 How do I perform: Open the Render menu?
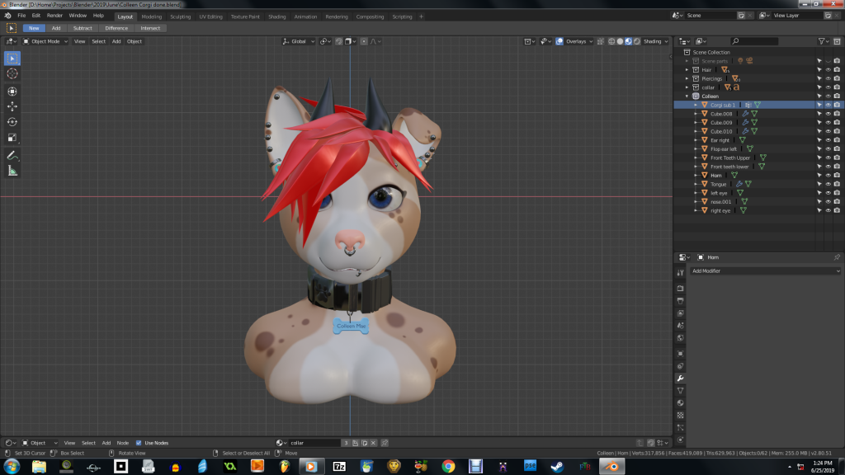coord(54,16)
